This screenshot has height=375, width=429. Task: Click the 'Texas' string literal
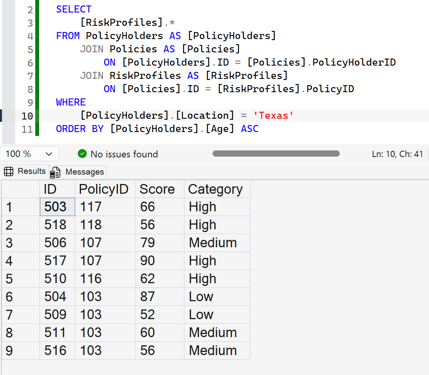(x=273, y=116)
